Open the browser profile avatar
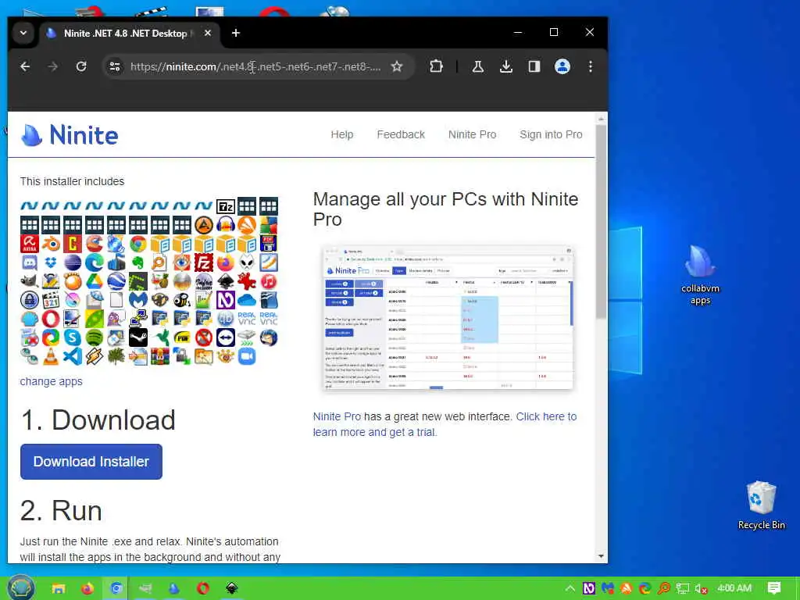Screen dimensions: 800x600 (562, 67)
